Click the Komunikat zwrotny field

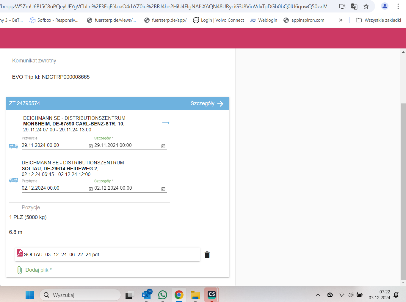point(51,61)
